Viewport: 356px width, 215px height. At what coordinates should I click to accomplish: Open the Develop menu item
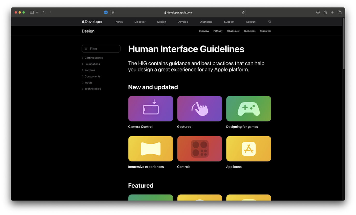(183, 22)
